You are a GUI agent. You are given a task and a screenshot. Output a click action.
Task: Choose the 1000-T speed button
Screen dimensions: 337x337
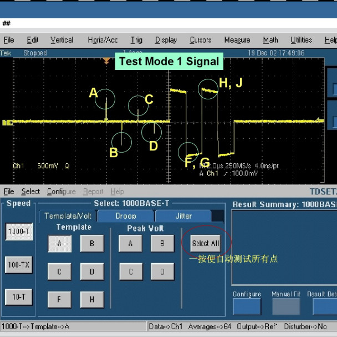[x=18, y=232]
